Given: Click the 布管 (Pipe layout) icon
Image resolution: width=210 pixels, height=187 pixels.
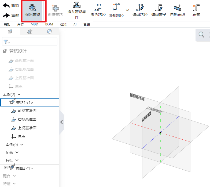Looking at the screenshot, I should 196,11.
